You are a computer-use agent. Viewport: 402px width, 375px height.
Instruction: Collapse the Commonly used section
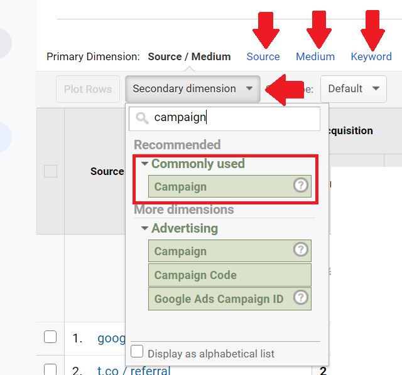coord(145,164)
